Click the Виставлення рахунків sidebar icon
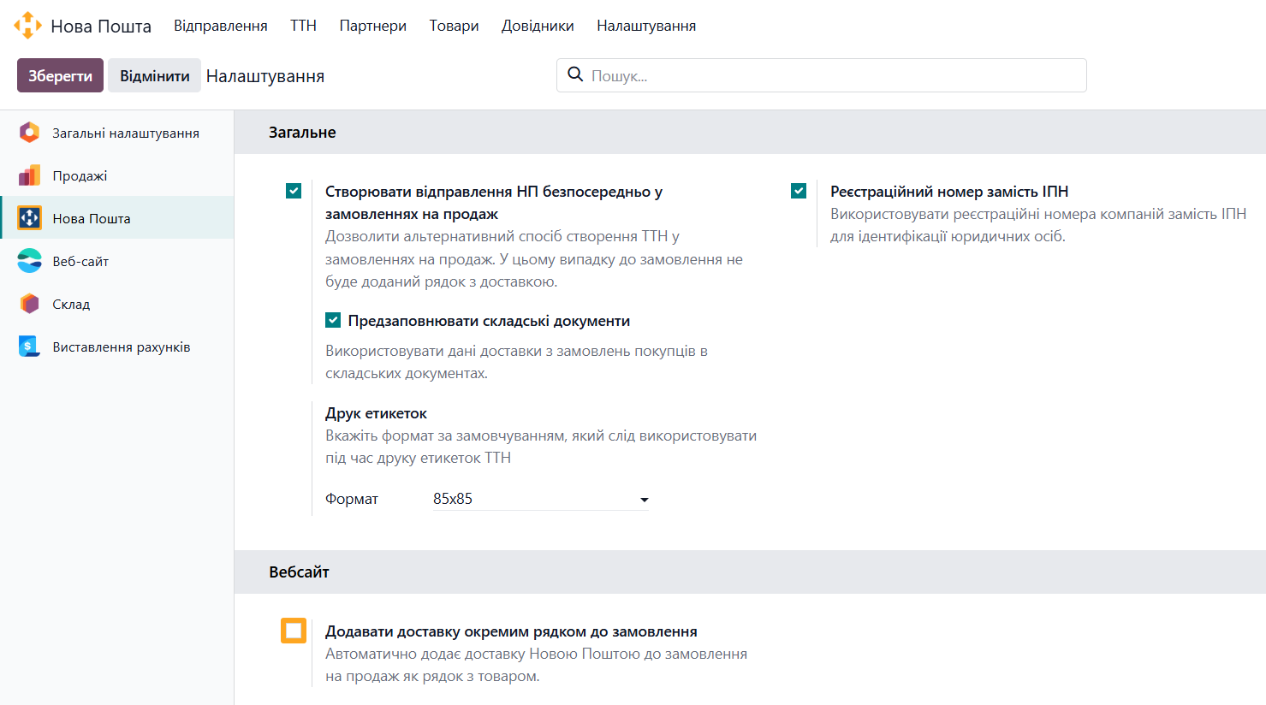Image resolution: width=1266 pixels, height=705 pixels. pos(29,347)
